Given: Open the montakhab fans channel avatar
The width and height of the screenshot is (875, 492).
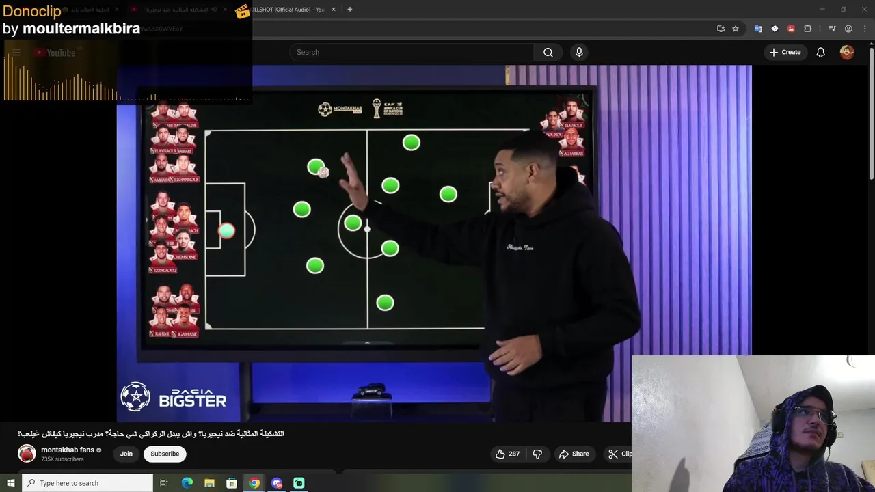Looking at the screenshot, I should click(27, 454).
